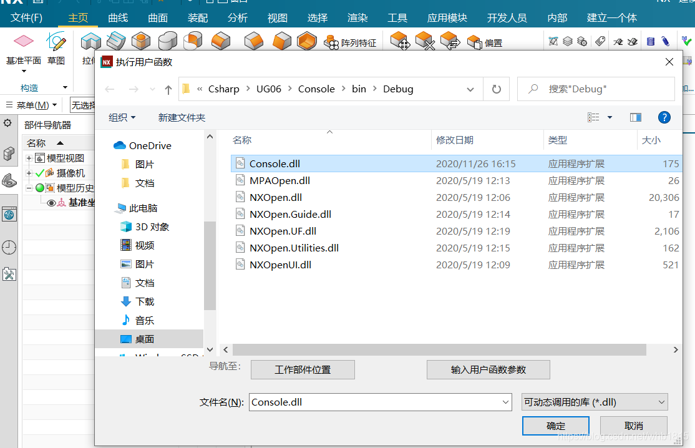Open the file name history dropdown
695x448 pixels.
(x=505, y=402)
